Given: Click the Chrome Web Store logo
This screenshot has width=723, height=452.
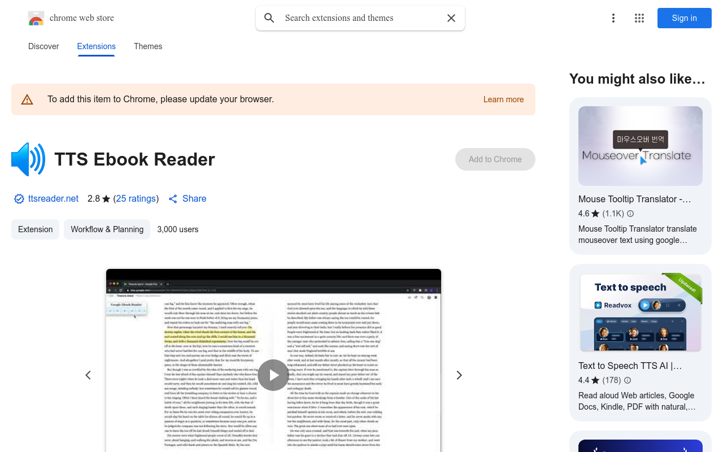Looking at the screenshot, I should pyautogui.click(x=36, y=18).
